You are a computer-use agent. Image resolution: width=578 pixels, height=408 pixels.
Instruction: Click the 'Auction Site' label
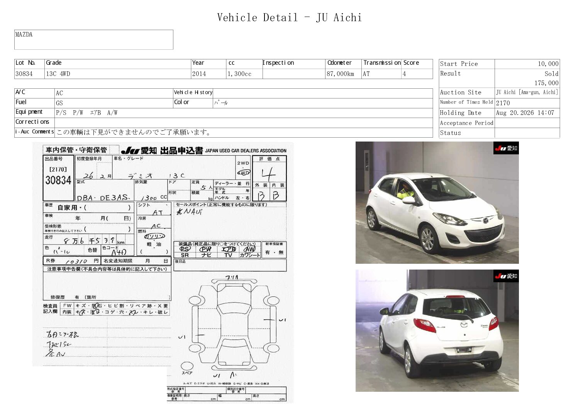pos(461,93)
